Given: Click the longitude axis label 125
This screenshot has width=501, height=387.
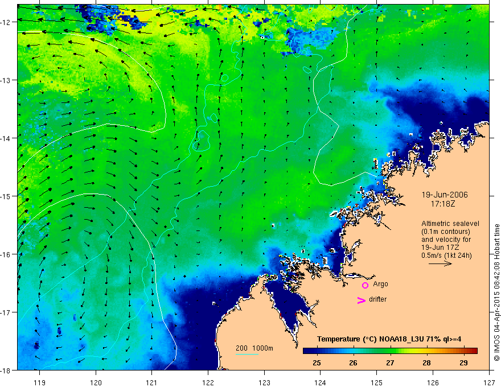Looking at the screenshot, I should coord(377,382).
